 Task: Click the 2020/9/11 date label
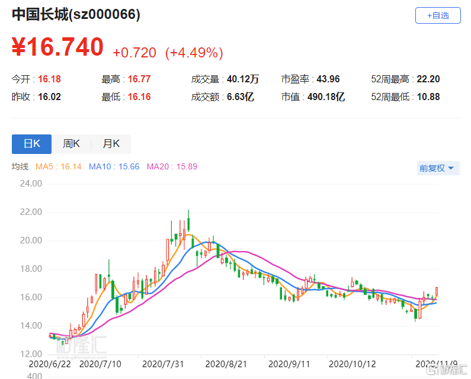(289, 364)
